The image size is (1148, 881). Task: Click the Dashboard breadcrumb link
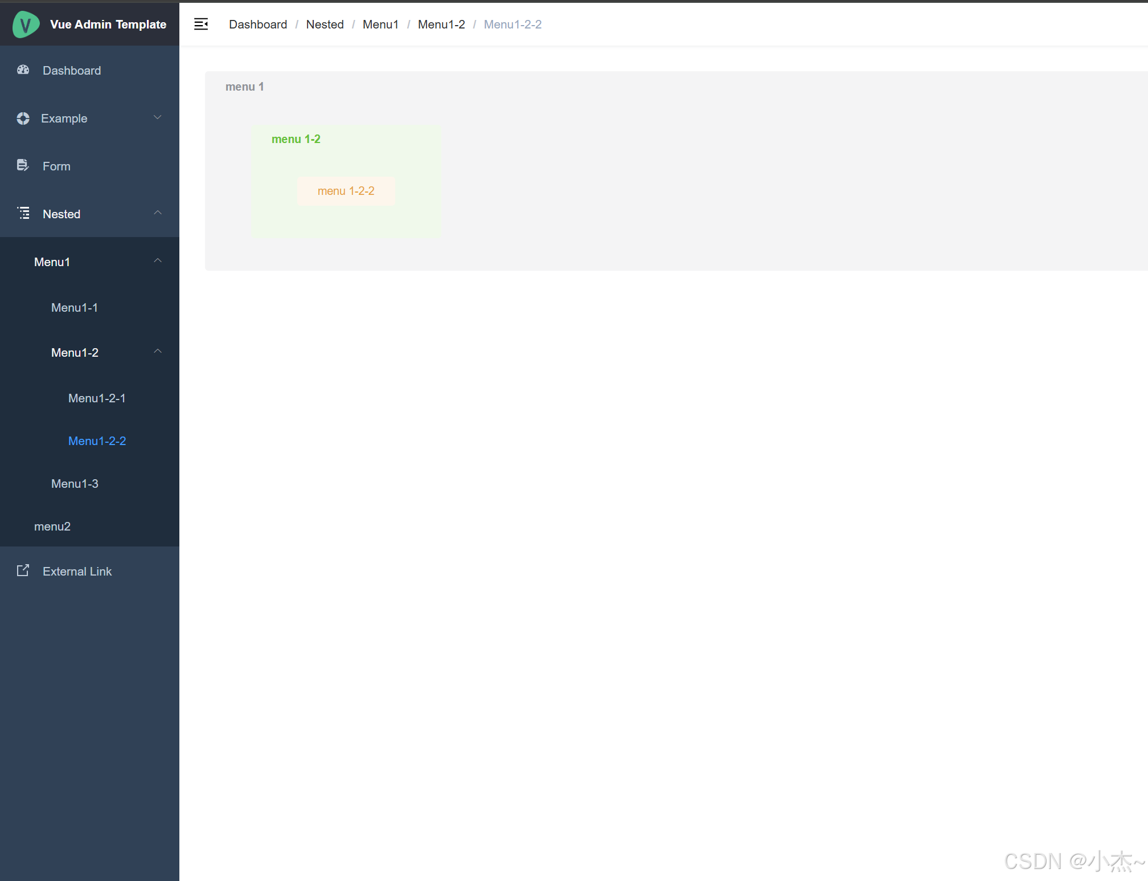(x=258, y=25)
